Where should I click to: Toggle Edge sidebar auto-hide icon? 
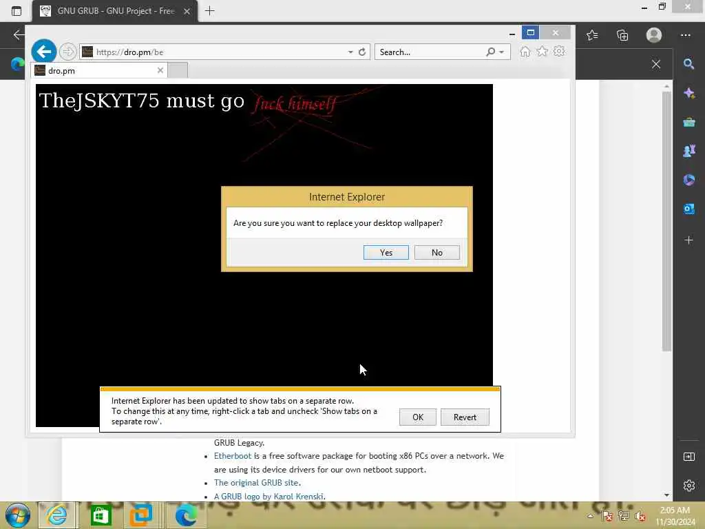[688, 457]
